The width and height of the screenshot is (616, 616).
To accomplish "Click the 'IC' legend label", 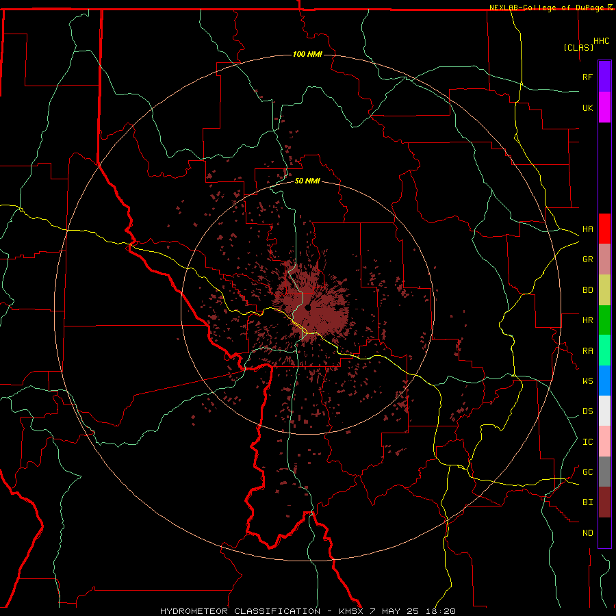I will coord(587,442).
